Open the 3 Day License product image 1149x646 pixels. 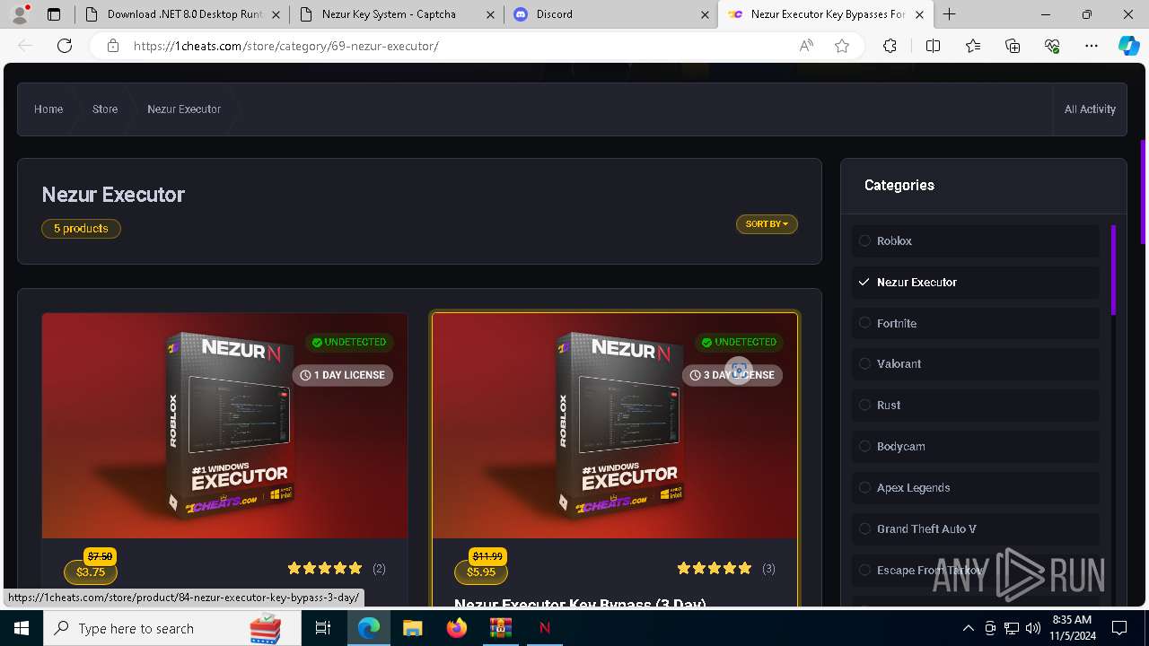(x=615, y=425)
